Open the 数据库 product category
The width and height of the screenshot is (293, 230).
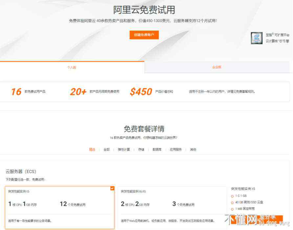(x=157, y=149)
